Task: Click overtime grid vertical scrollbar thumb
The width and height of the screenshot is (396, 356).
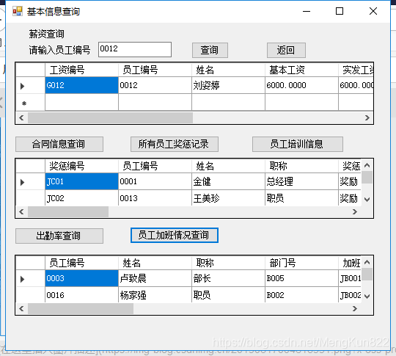Action: click(367, 274)
